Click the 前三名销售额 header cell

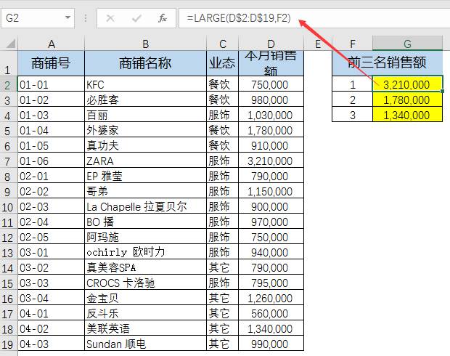pyautogui.click(x=387, y=63)
